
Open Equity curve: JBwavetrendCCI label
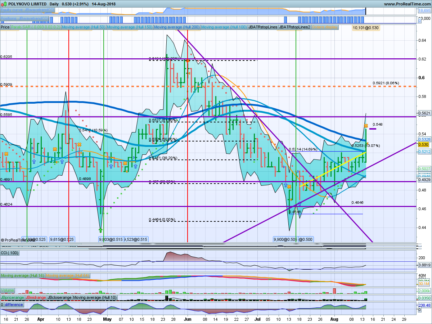(27, 10)
